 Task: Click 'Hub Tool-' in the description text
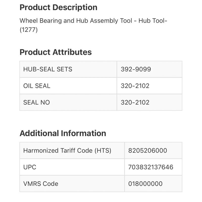point(153,21)
